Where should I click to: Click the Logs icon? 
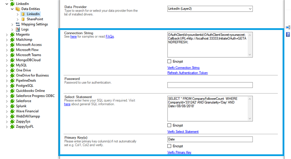click(18, 29)
